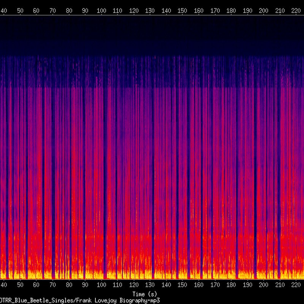Click the 160 tick label on top axis

point(199,11)
